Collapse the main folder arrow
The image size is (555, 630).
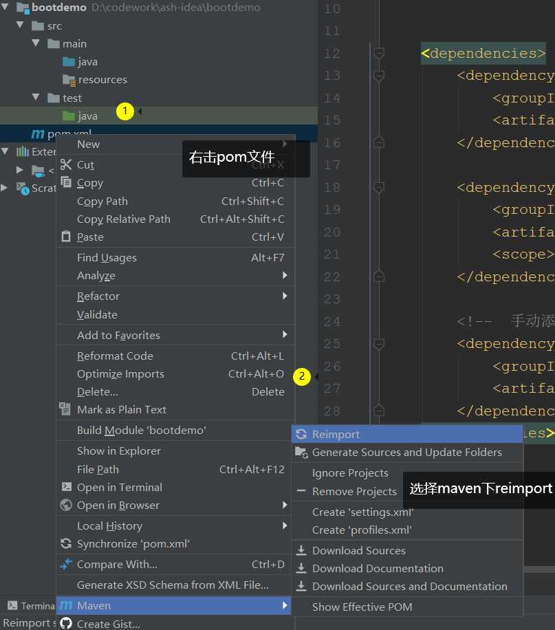click(36, 43)
